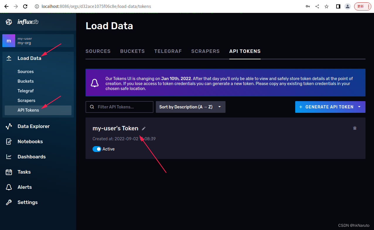Open Settings via the wrench icon
The height and width of the screenshot is (230, 374).
[9, 202]
